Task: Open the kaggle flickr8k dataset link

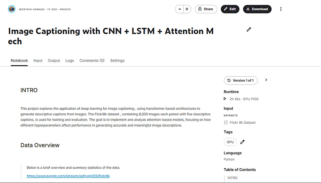Action: click(x=68, y=176)
